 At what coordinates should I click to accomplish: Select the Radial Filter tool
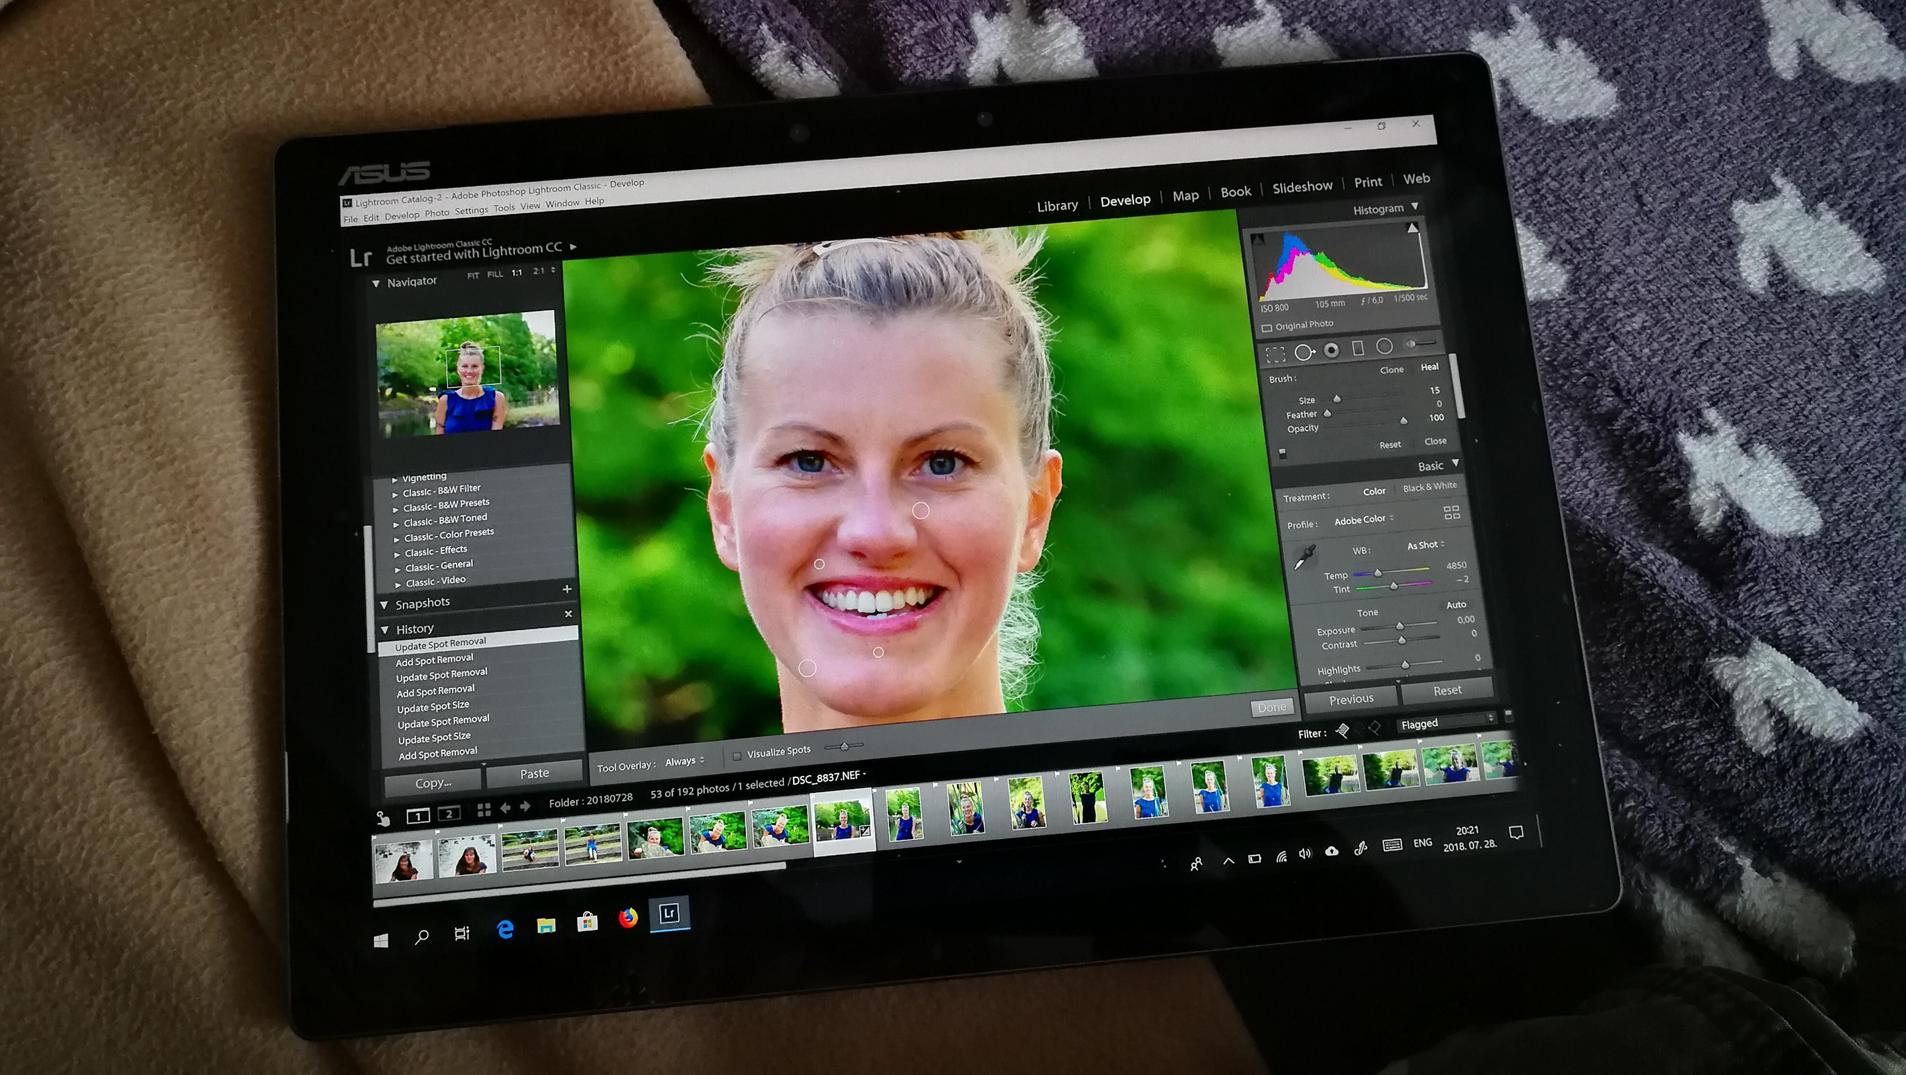(1384, 346)
